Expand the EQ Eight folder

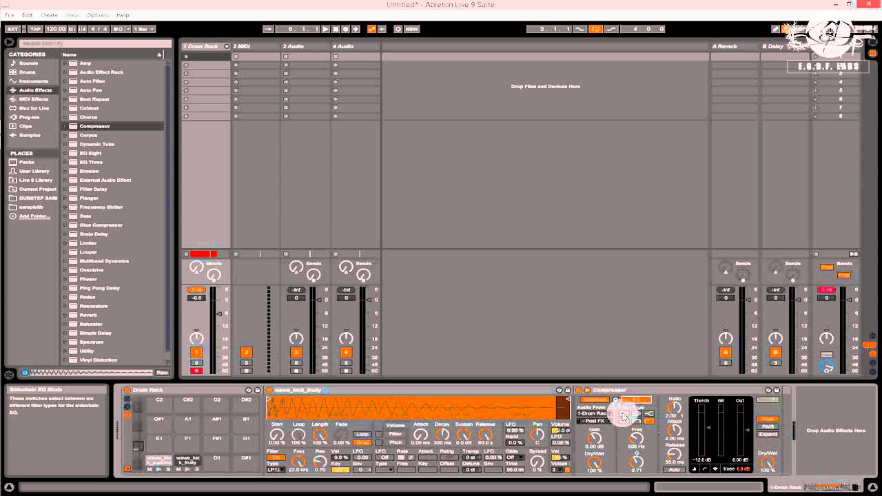pyautogui.click(x=65, y=153)
